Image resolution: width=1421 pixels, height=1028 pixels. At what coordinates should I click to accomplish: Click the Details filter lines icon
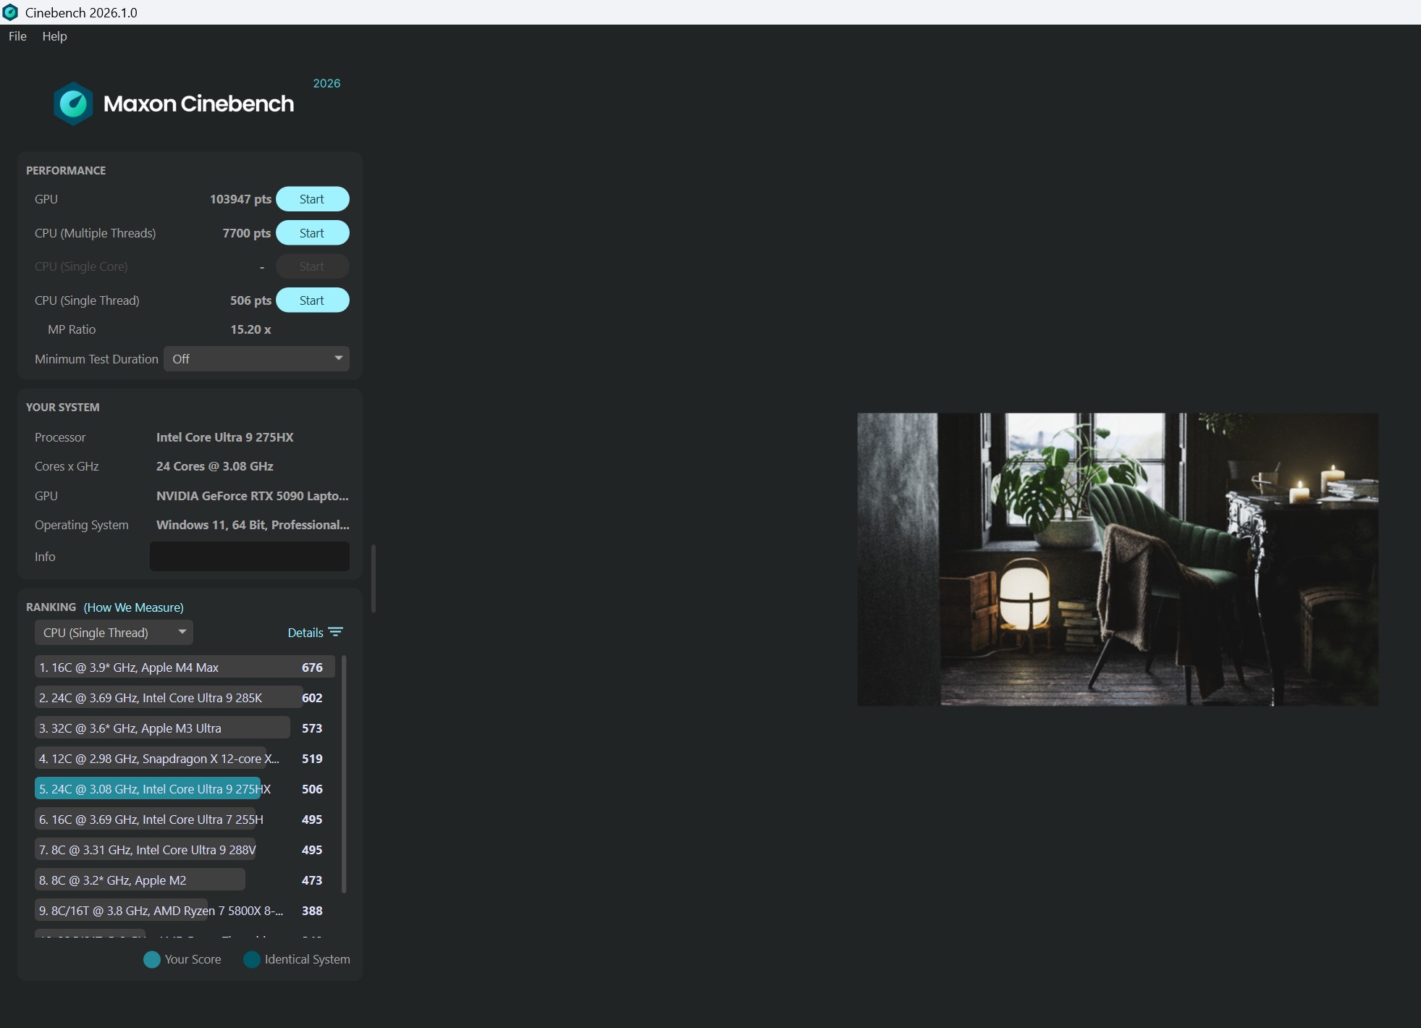click(x=335, y=632)
